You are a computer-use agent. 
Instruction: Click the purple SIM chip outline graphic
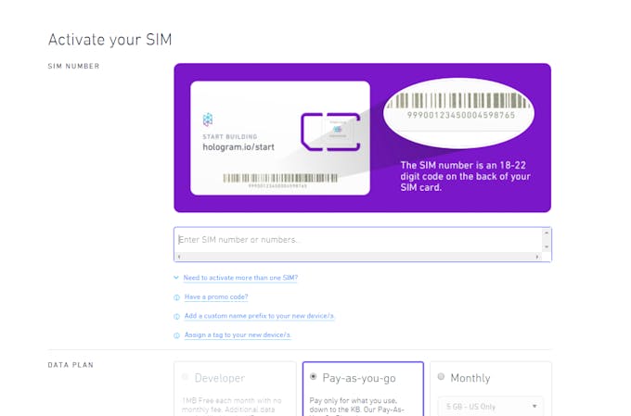pyautogui.click(x=330, y=132)
